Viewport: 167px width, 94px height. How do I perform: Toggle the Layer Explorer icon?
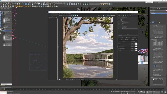(x=72, y=4)
